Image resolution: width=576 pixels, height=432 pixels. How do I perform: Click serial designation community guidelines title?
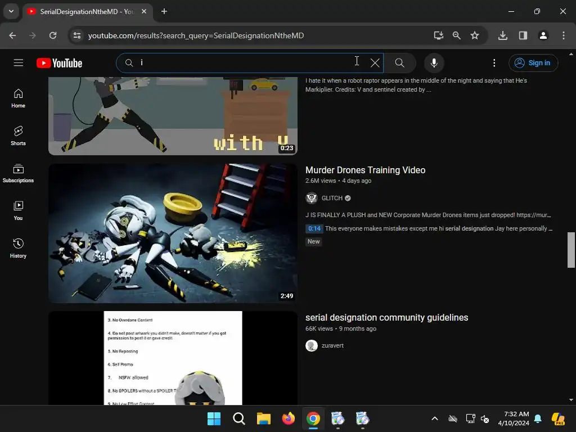386,317
